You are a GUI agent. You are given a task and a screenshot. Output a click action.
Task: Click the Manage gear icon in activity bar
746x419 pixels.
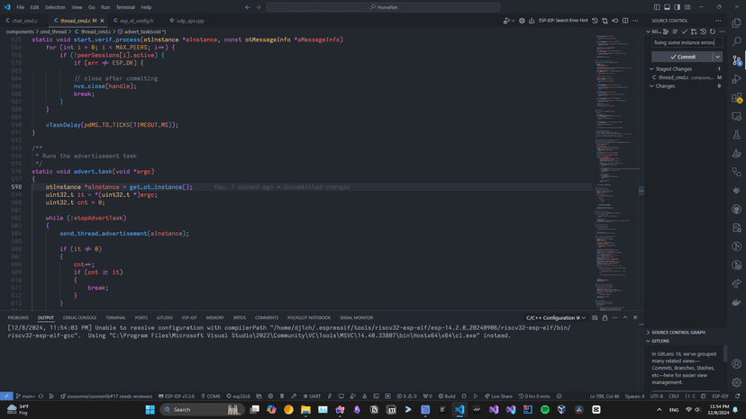(x=737, y=382)
